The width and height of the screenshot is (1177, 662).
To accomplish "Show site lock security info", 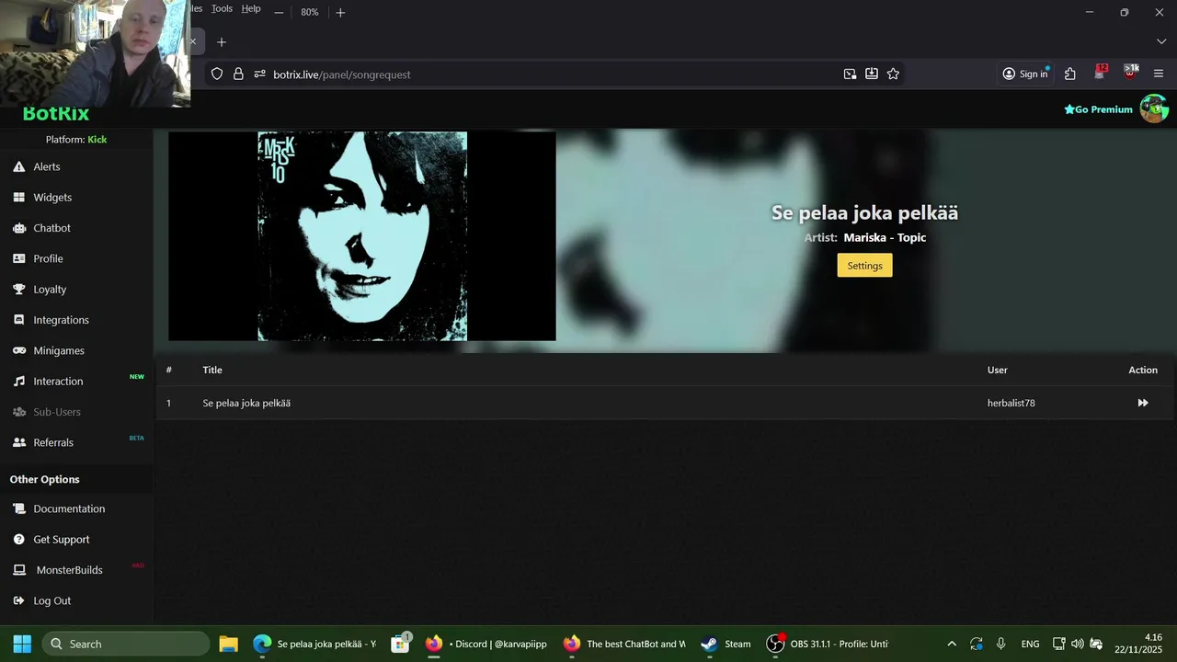I will pos(238,74).
